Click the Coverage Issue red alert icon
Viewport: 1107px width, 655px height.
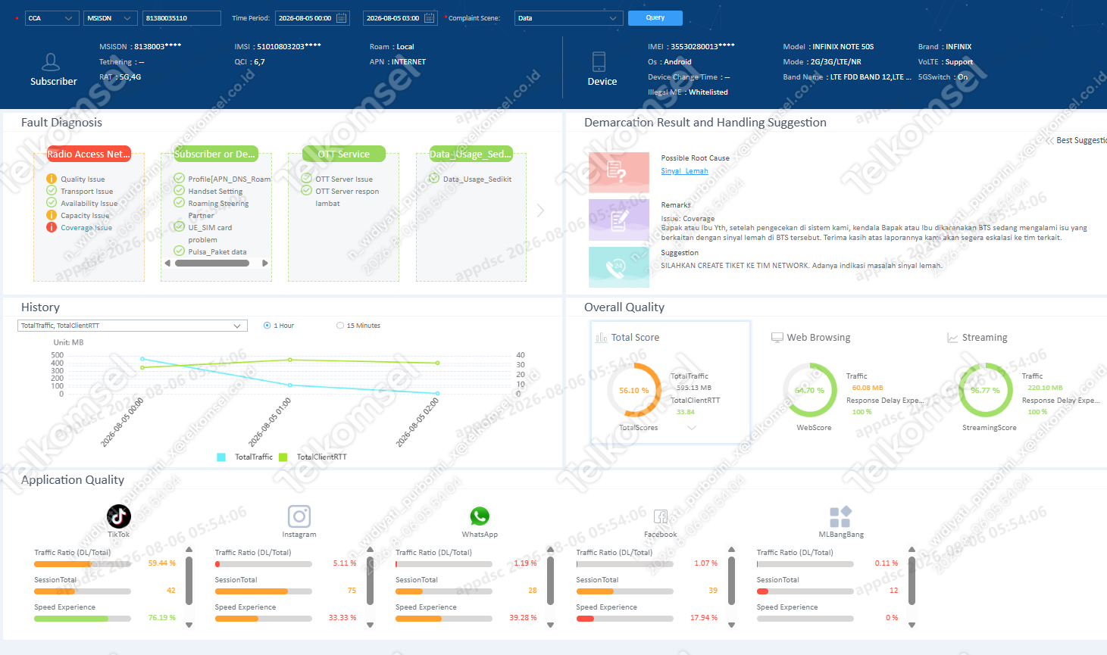click(x=52, y=227)
